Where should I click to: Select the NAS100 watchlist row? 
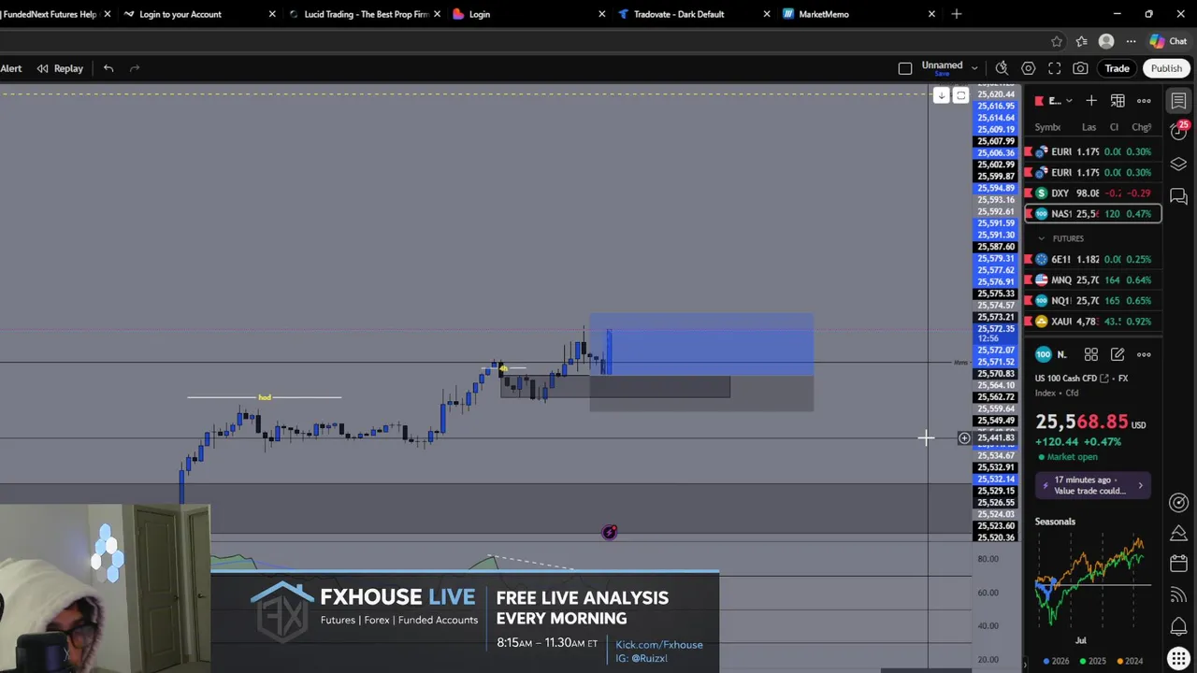click(x=1093, y=213)
